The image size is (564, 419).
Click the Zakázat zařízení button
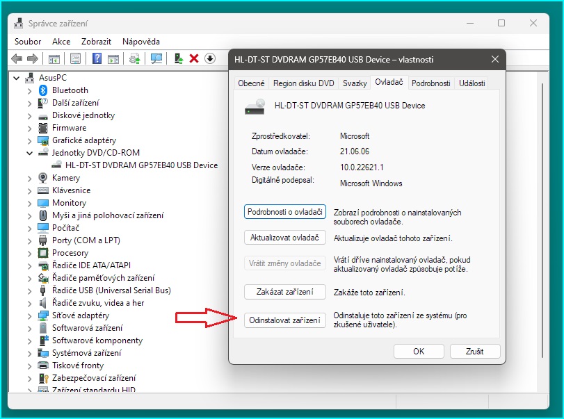pyautogui.click(x=285, y=292)
